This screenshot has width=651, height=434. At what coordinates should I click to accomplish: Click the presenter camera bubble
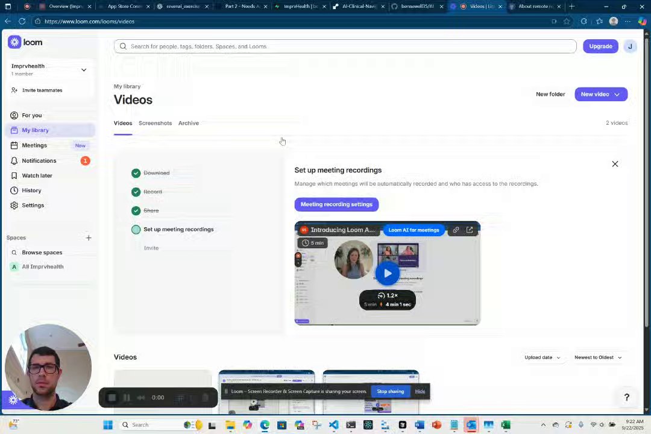click(48, 367)
